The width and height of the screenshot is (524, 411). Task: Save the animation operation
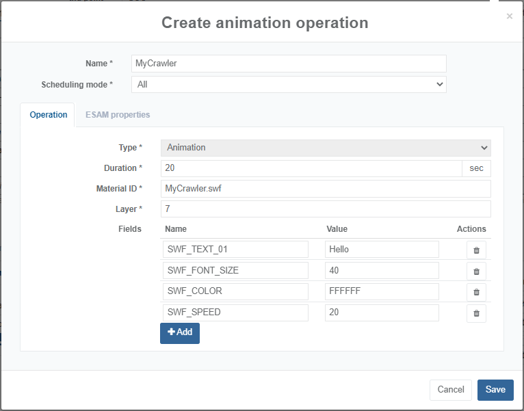pos(495,390)
